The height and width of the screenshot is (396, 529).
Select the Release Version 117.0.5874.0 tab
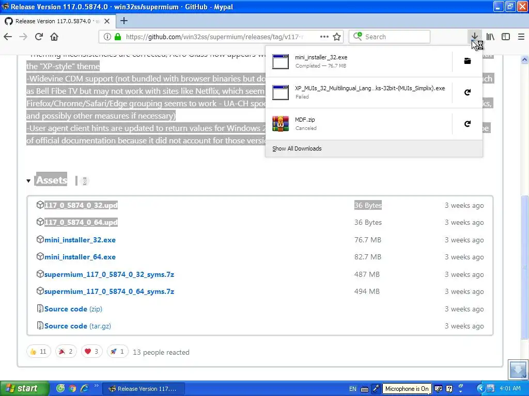click(57, 21)
